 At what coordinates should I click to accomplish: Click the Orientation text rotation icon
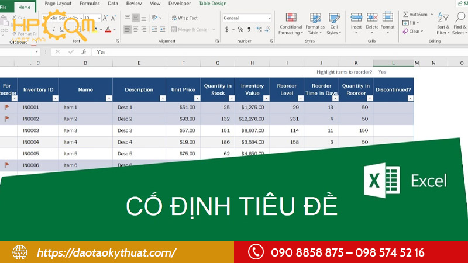coord(154,18)
